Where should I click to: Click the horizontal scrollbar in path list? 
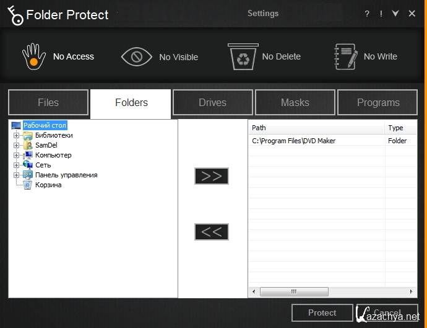click(294, 291)
